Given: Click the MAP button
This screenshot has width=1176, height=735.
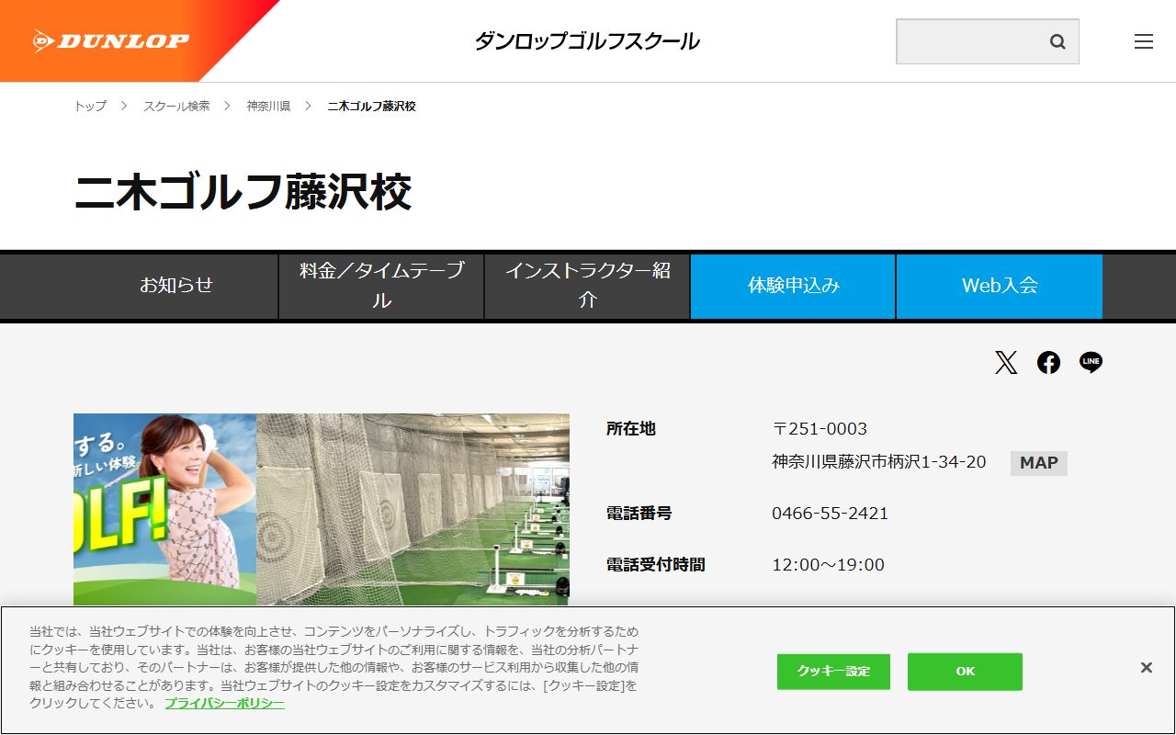Looking at the screenshot, I should point(1039,463).
